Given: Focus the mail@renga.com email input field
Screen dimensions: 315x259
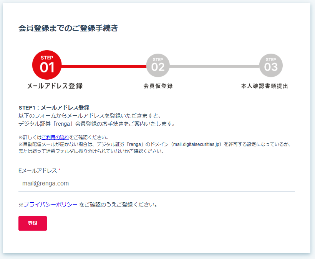Looking at the screenshot, I should (x=156, y=184).
